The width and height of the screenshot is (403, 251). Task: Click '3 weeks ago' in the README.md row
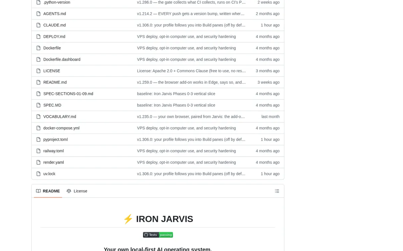click(268, 82)
